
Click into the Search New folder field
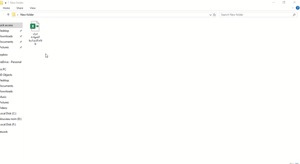(256, 15)
